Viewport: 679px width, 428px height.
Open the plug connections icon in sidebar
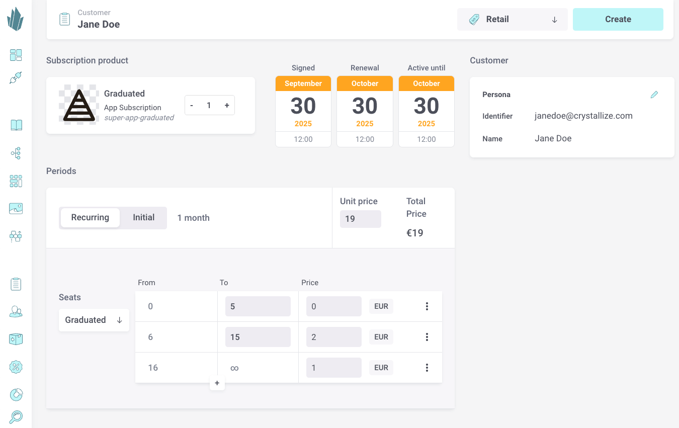point(16,78)
